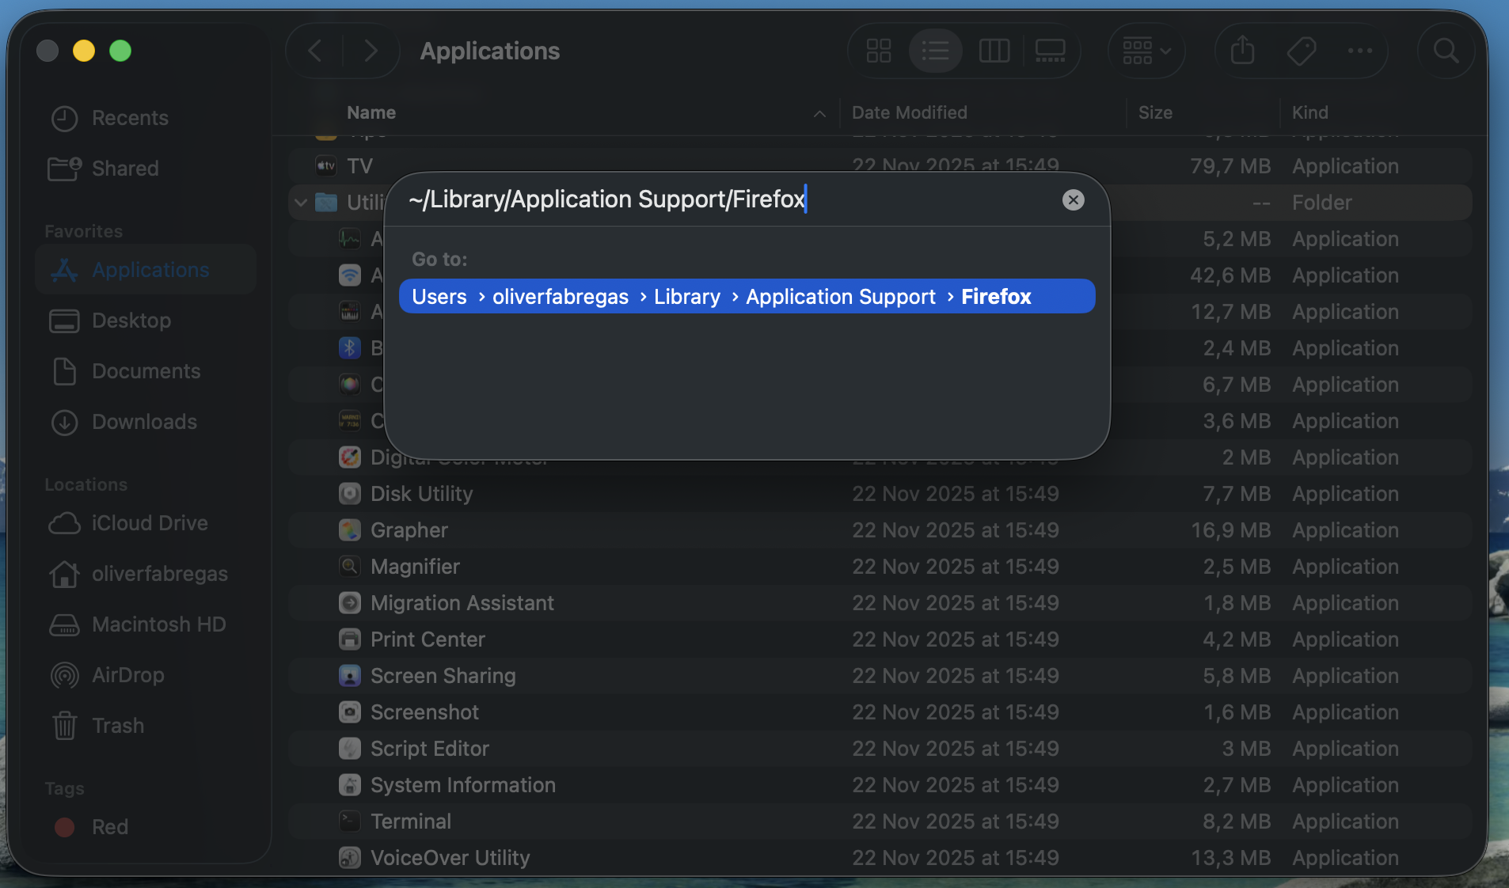The width and height of the screenshot is (1509, 888).
Task: Switch to icon grid view
Action: 877,50
